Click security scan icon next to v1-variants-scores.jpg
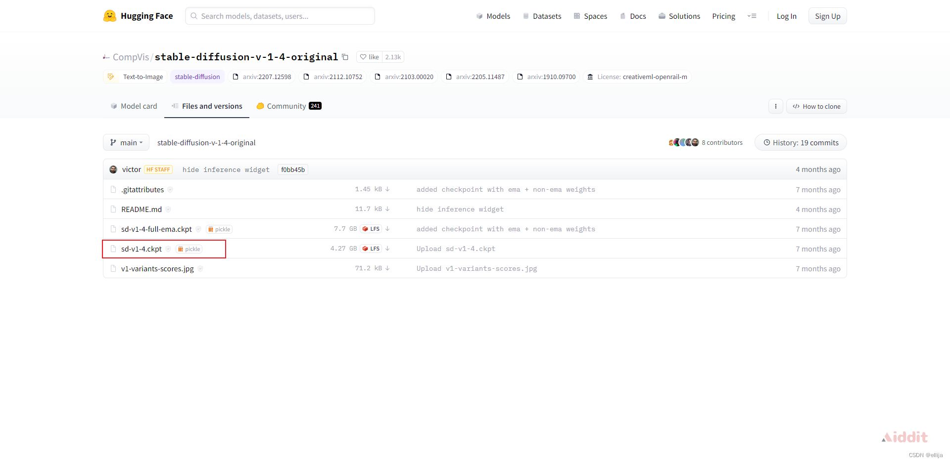950x463 pixels. click(x=200, y=269)
